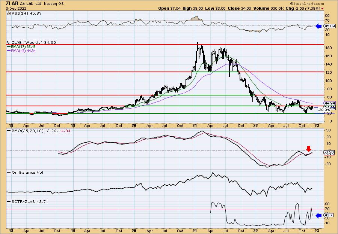Viewport: 338px width, 234px height.
Task: Open the StockCharts.com copyright link
Action: 307,3
